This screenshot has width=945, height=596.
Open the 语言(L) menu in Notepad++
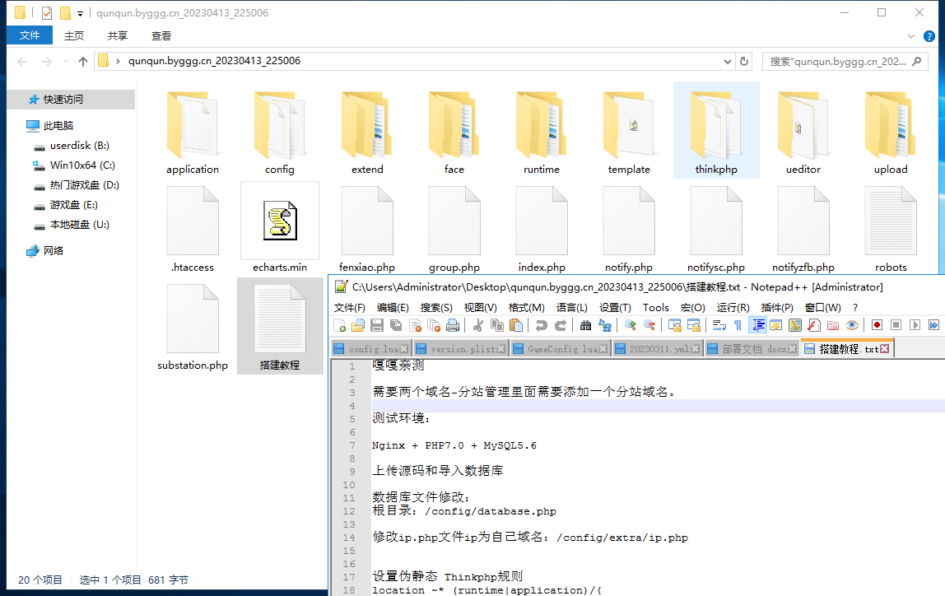571,307
